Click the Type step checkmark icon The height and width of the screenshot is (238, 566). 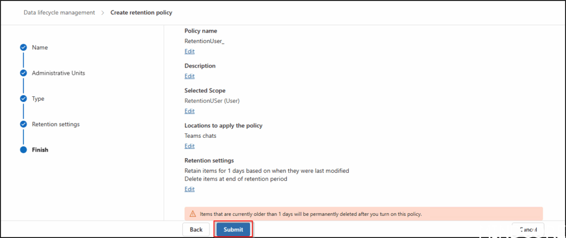23,99
